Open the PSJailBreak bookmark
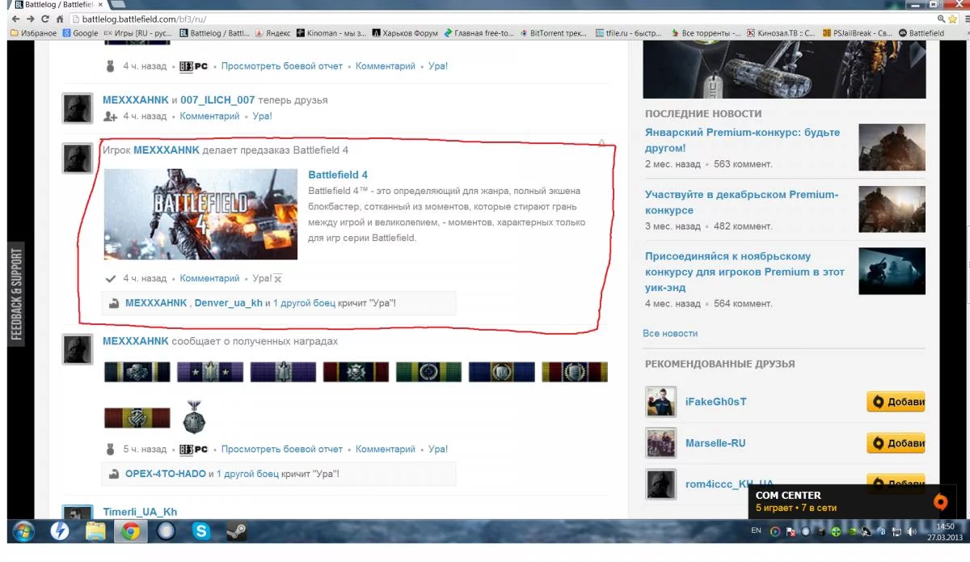Image resolution: width=970 pixels, height=562 pixels. pyautogui.click(x=858, y=33)
